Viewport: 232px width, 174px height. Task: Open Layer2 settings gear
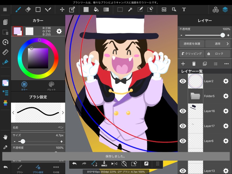[x=226, y=81]
